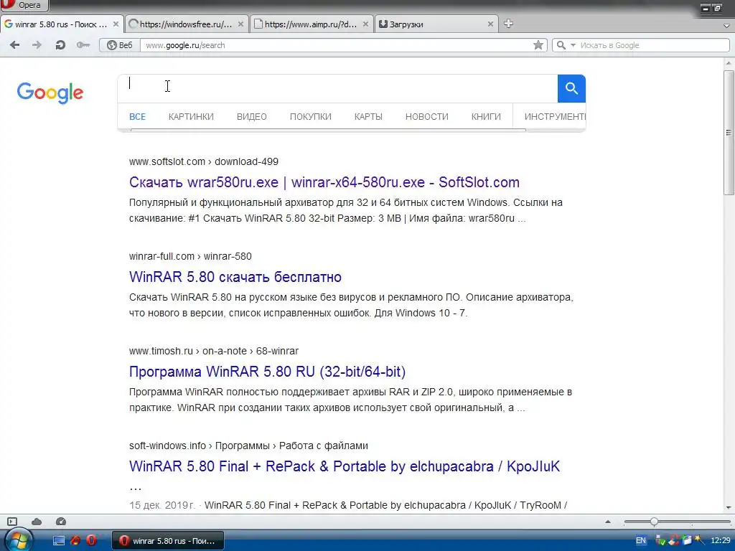Select the КАРТИНКИ results tab
The width and height of the screenshot is (735, 551).
191,117
